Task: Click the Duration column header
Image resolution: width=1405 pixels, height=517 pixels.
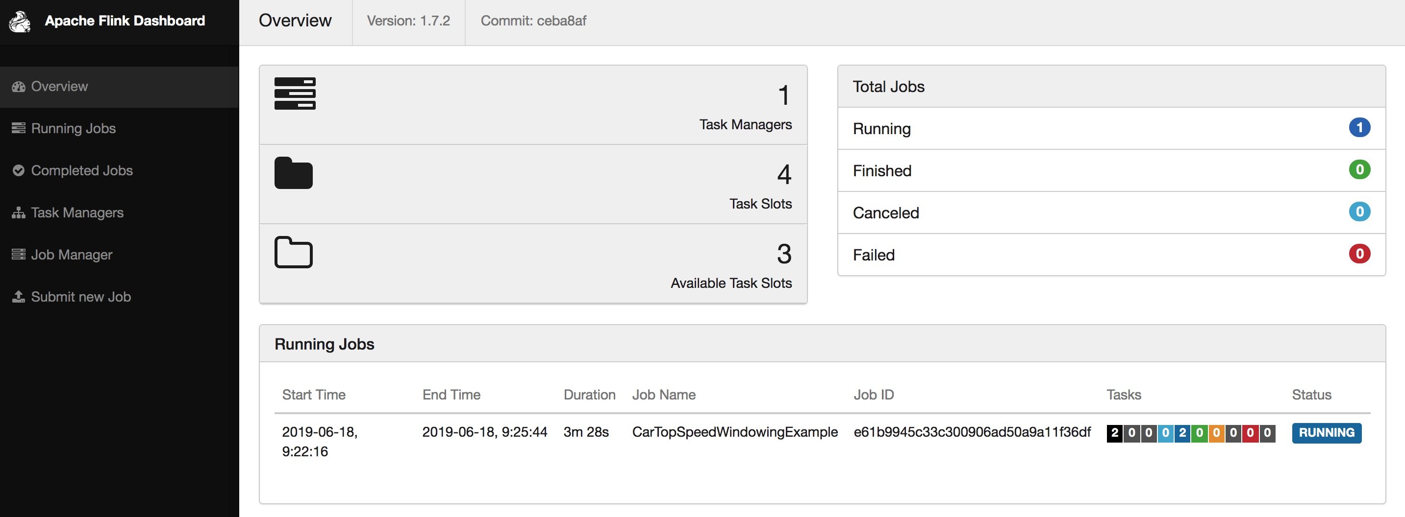Action: pos(589,395)
